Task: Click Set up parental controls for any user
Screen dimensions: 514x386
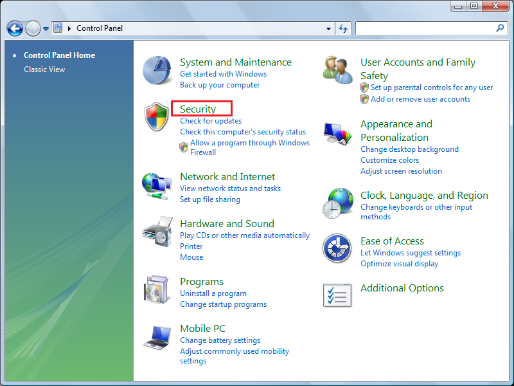Action: (432, 87)
